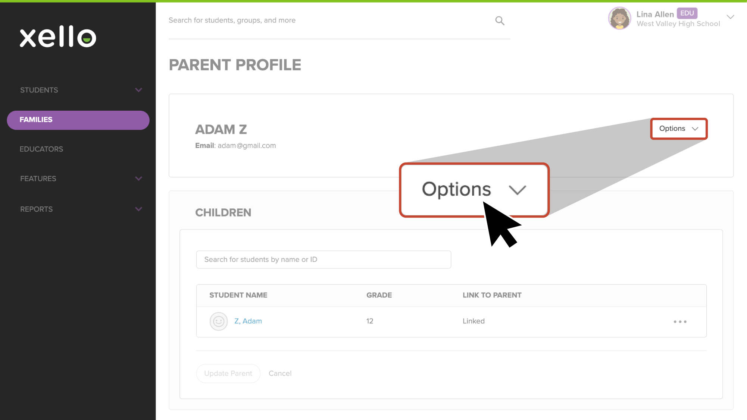Viewport: 747px width, 420px height.
Task: Click the Student Name column header
Action: click(x=238, y=295)
